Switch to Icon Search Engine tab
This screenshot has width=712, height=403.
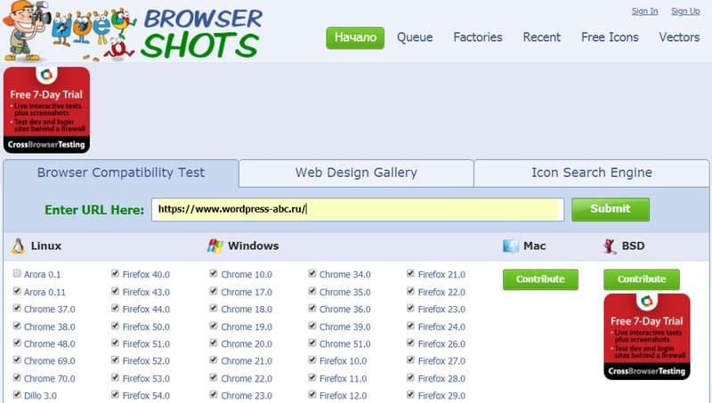(592, 173)
